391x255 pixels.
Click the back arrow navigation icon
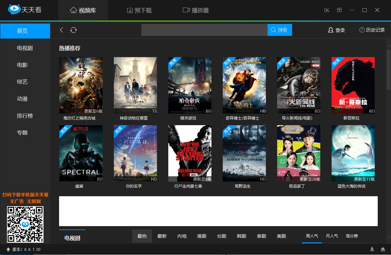[x=61, y=30]
